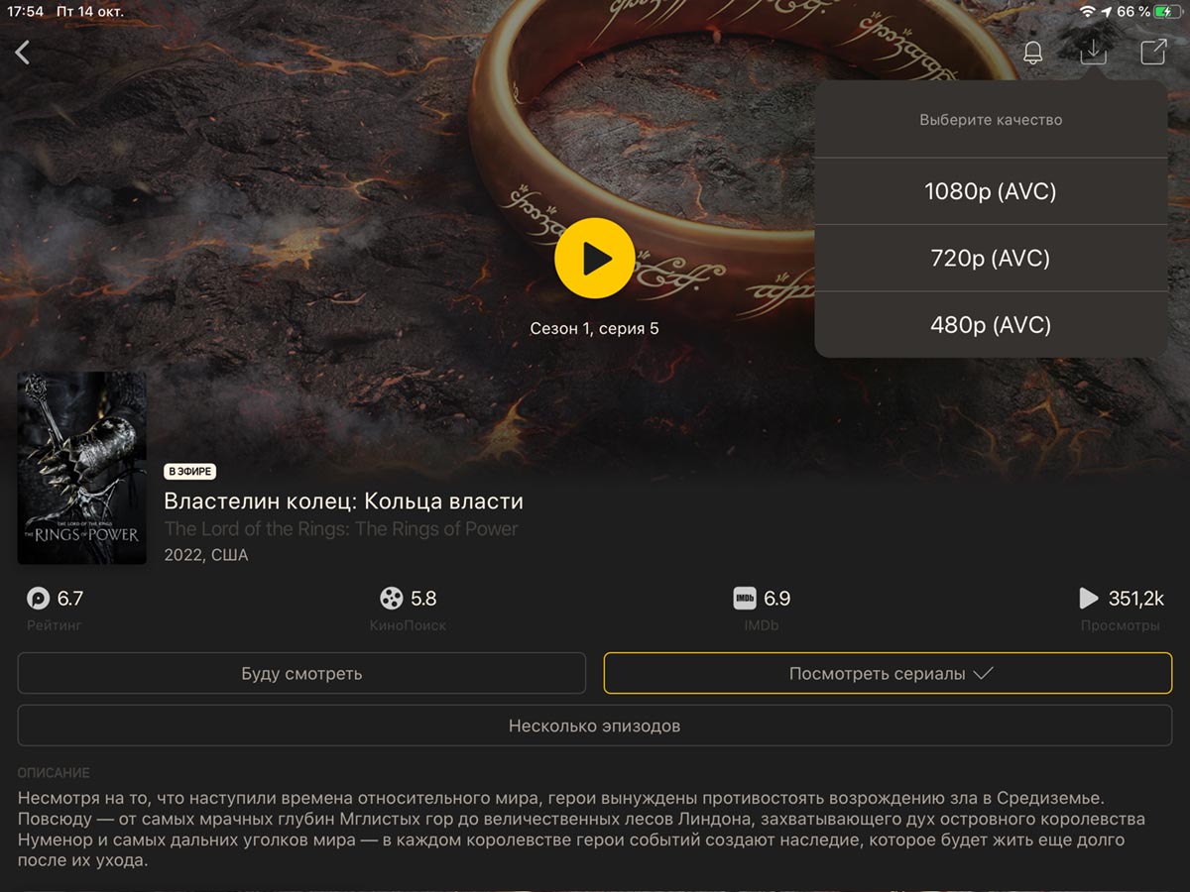
Task: Tap the "Сезон 1, серия 5" label
Action: tap(594, 329)
